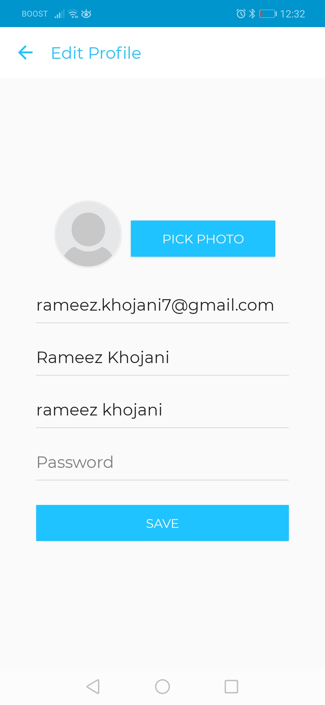The width and height of the screenshot is (325, 705).
Task: Tap the 12:32 clock in status bar
Action: coord(292,14)
